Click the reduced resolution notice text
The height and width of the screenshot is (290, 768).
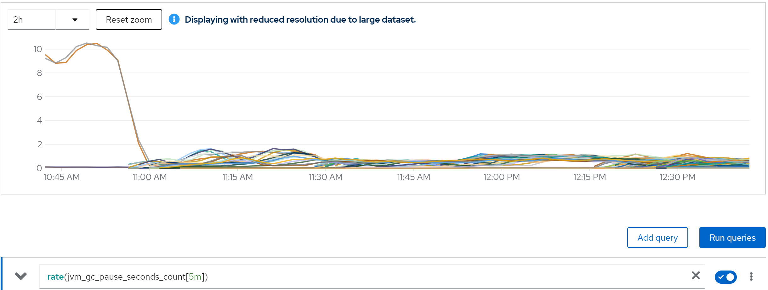coord(300,19)
